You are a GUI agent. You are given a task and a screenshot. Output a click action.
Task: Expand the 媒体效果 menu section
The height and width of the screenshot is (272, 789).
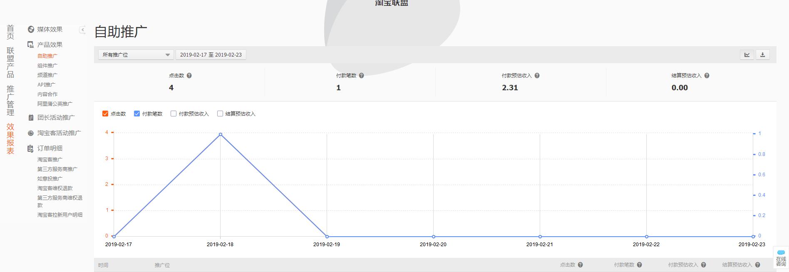pos(50,29)
